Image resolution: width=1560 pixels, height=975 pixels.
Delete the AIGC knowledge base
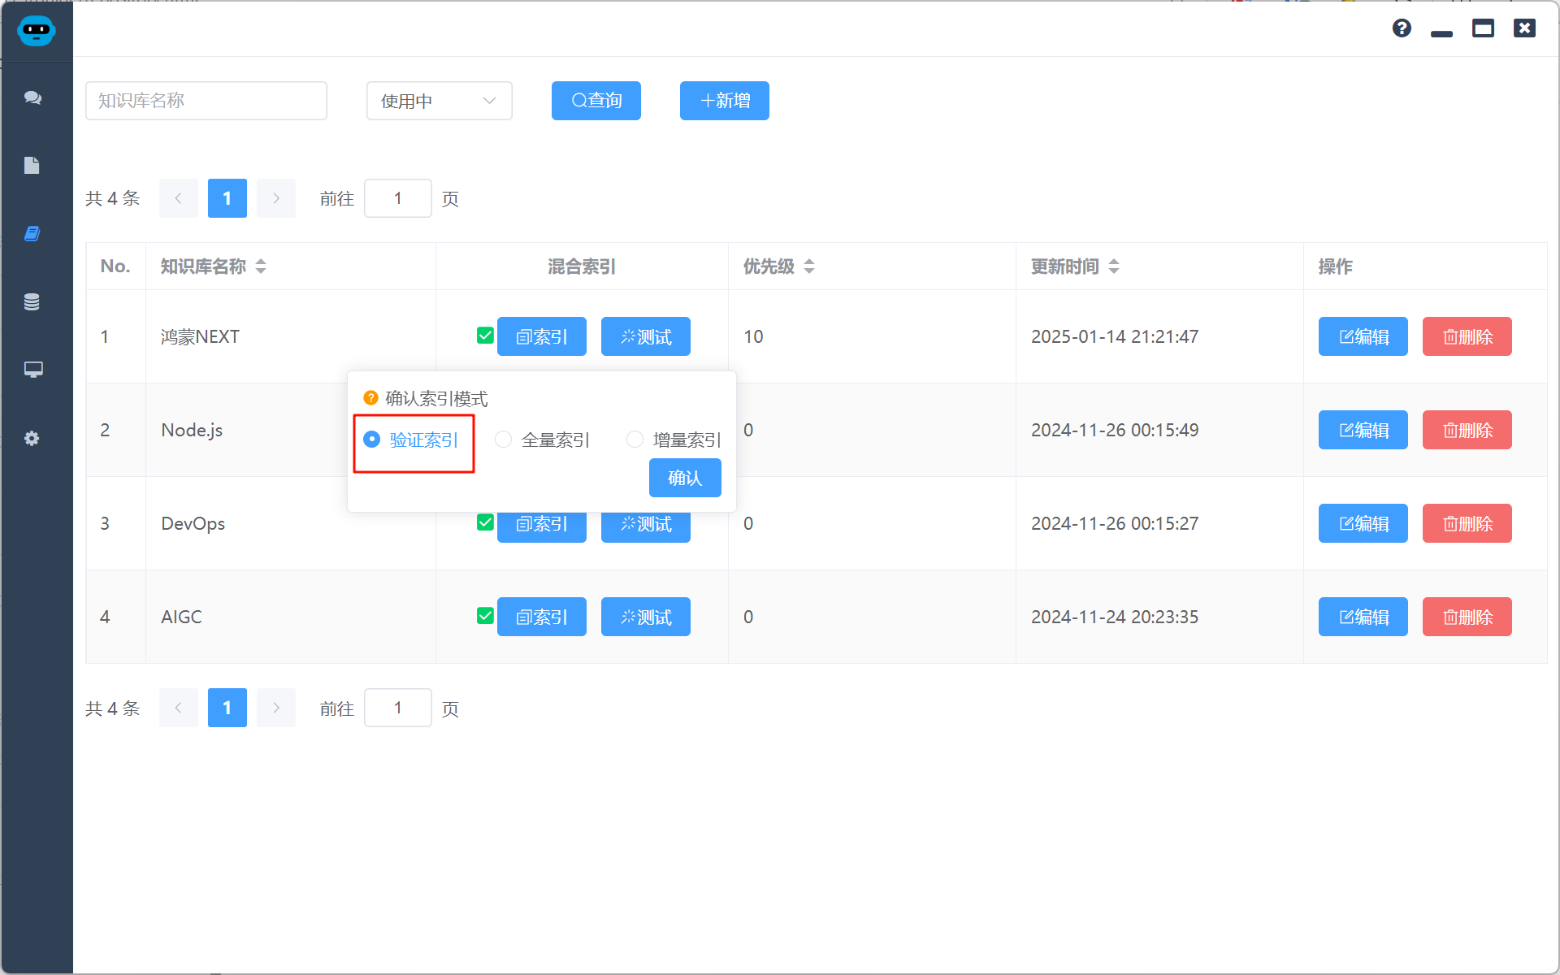[1467, 617]
